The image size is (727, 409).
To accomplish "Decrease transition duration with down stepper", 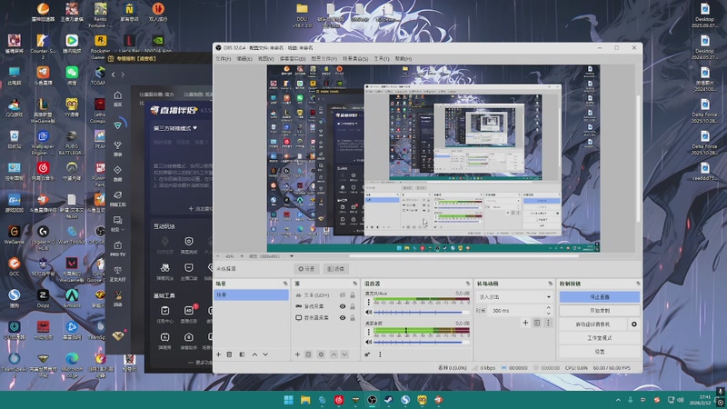I will [x=549, y=313].
